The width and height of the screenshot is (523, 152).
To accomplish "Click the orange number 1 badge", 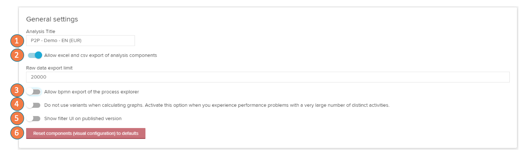I will 17,41.
